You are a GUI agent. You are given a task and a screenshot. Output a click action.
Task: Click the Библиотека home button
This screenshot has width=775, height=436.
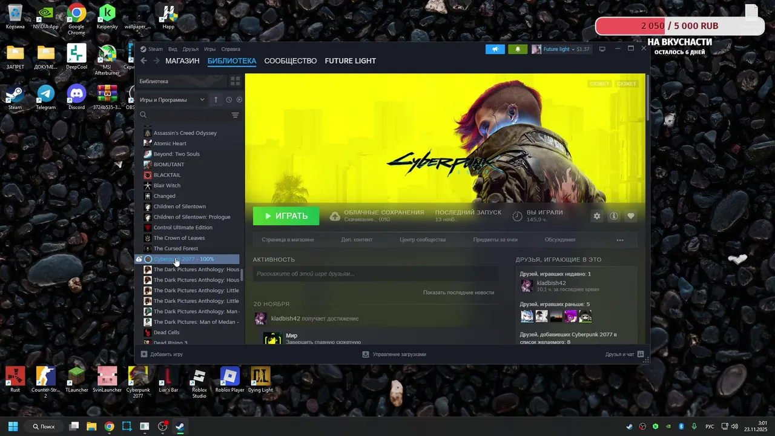click(181, 81)
